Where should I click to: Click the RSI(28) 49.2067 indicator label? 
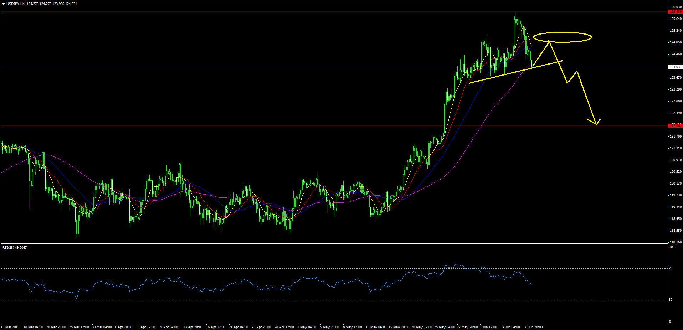tap(15, 247)
